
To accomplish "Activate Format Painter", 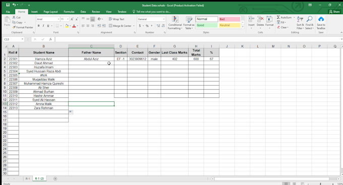I will click(23, 27).
